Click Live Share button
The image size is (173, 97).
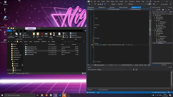[x=164, y=4]
